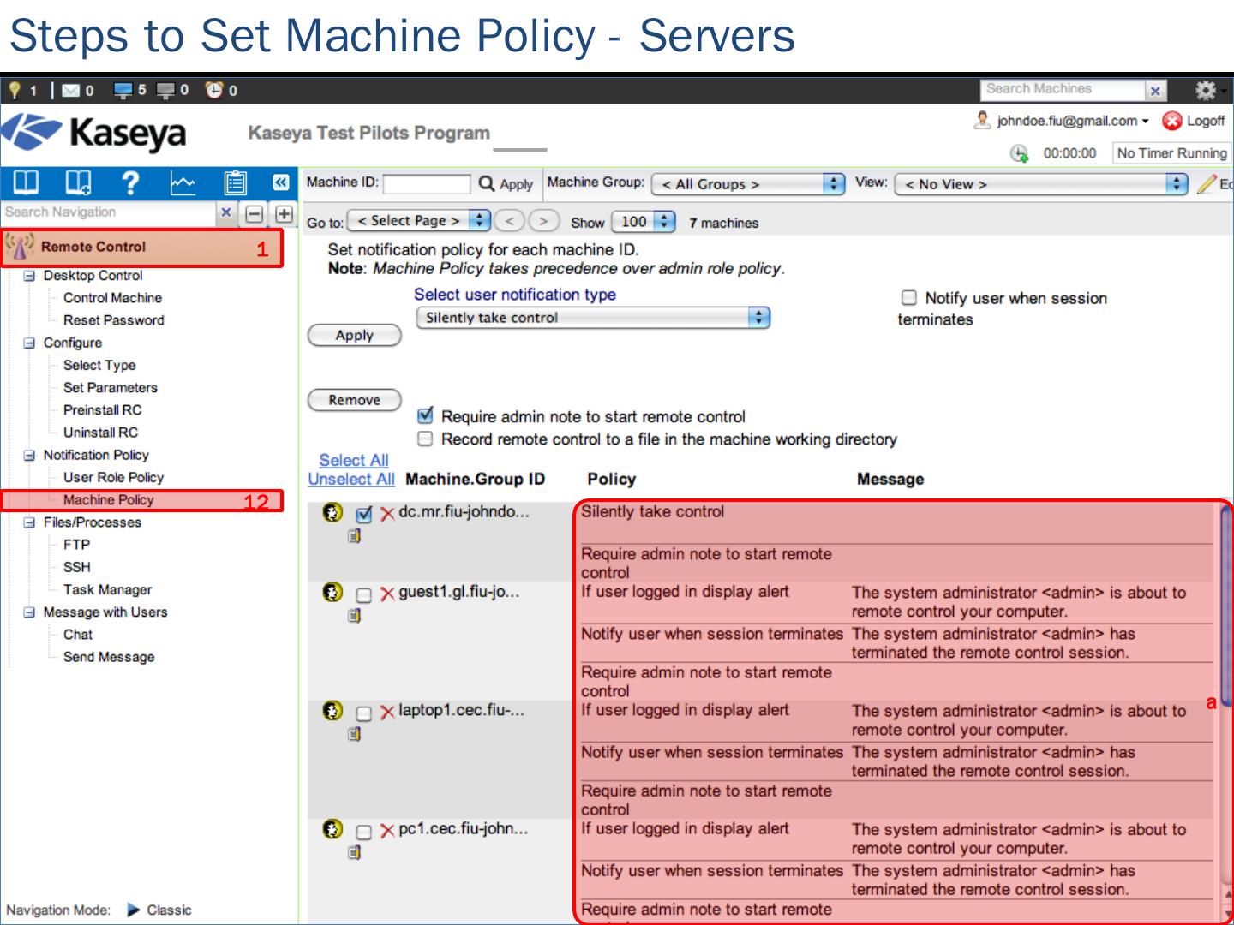The width and height of the screenshot is (1234, 925).
Task: Open the chart graph toolbar icon
Action: pyautogui.click(x=183, y=182)
